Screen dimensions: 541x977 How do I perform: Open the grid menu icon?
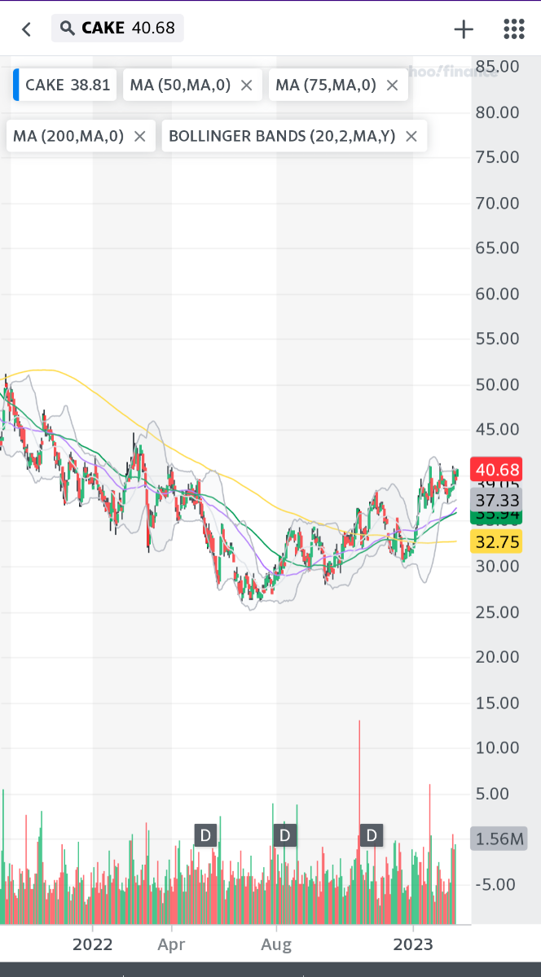(513, 29)
